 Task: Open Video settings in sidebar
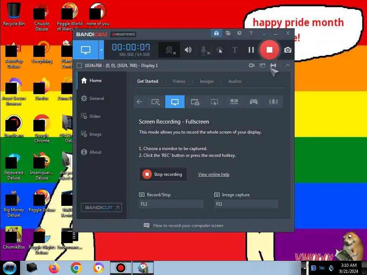(x=101, y=116)
